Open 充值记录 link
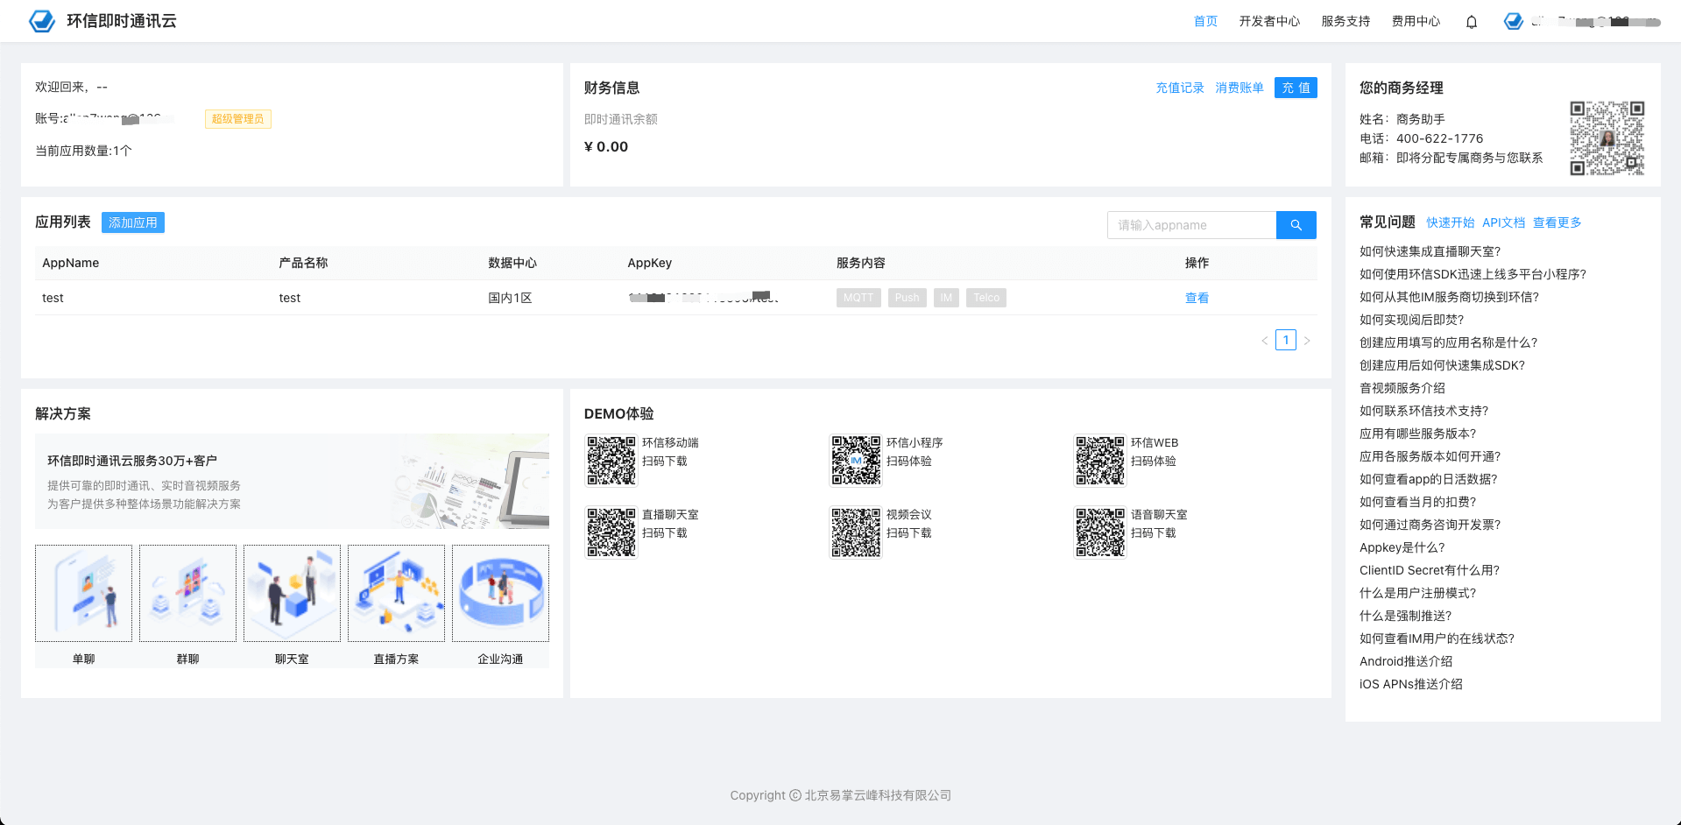Screen dimensions: 1681x825 (1179, 88)
